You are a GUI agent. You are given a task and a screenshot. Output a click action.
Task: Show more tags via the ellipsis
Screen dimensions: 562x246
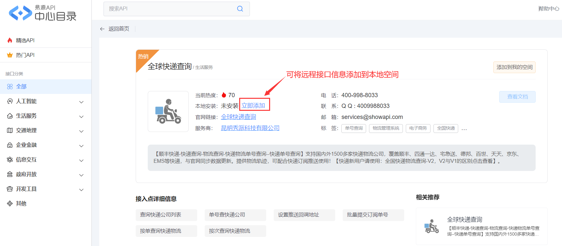[x=464, y=129]
